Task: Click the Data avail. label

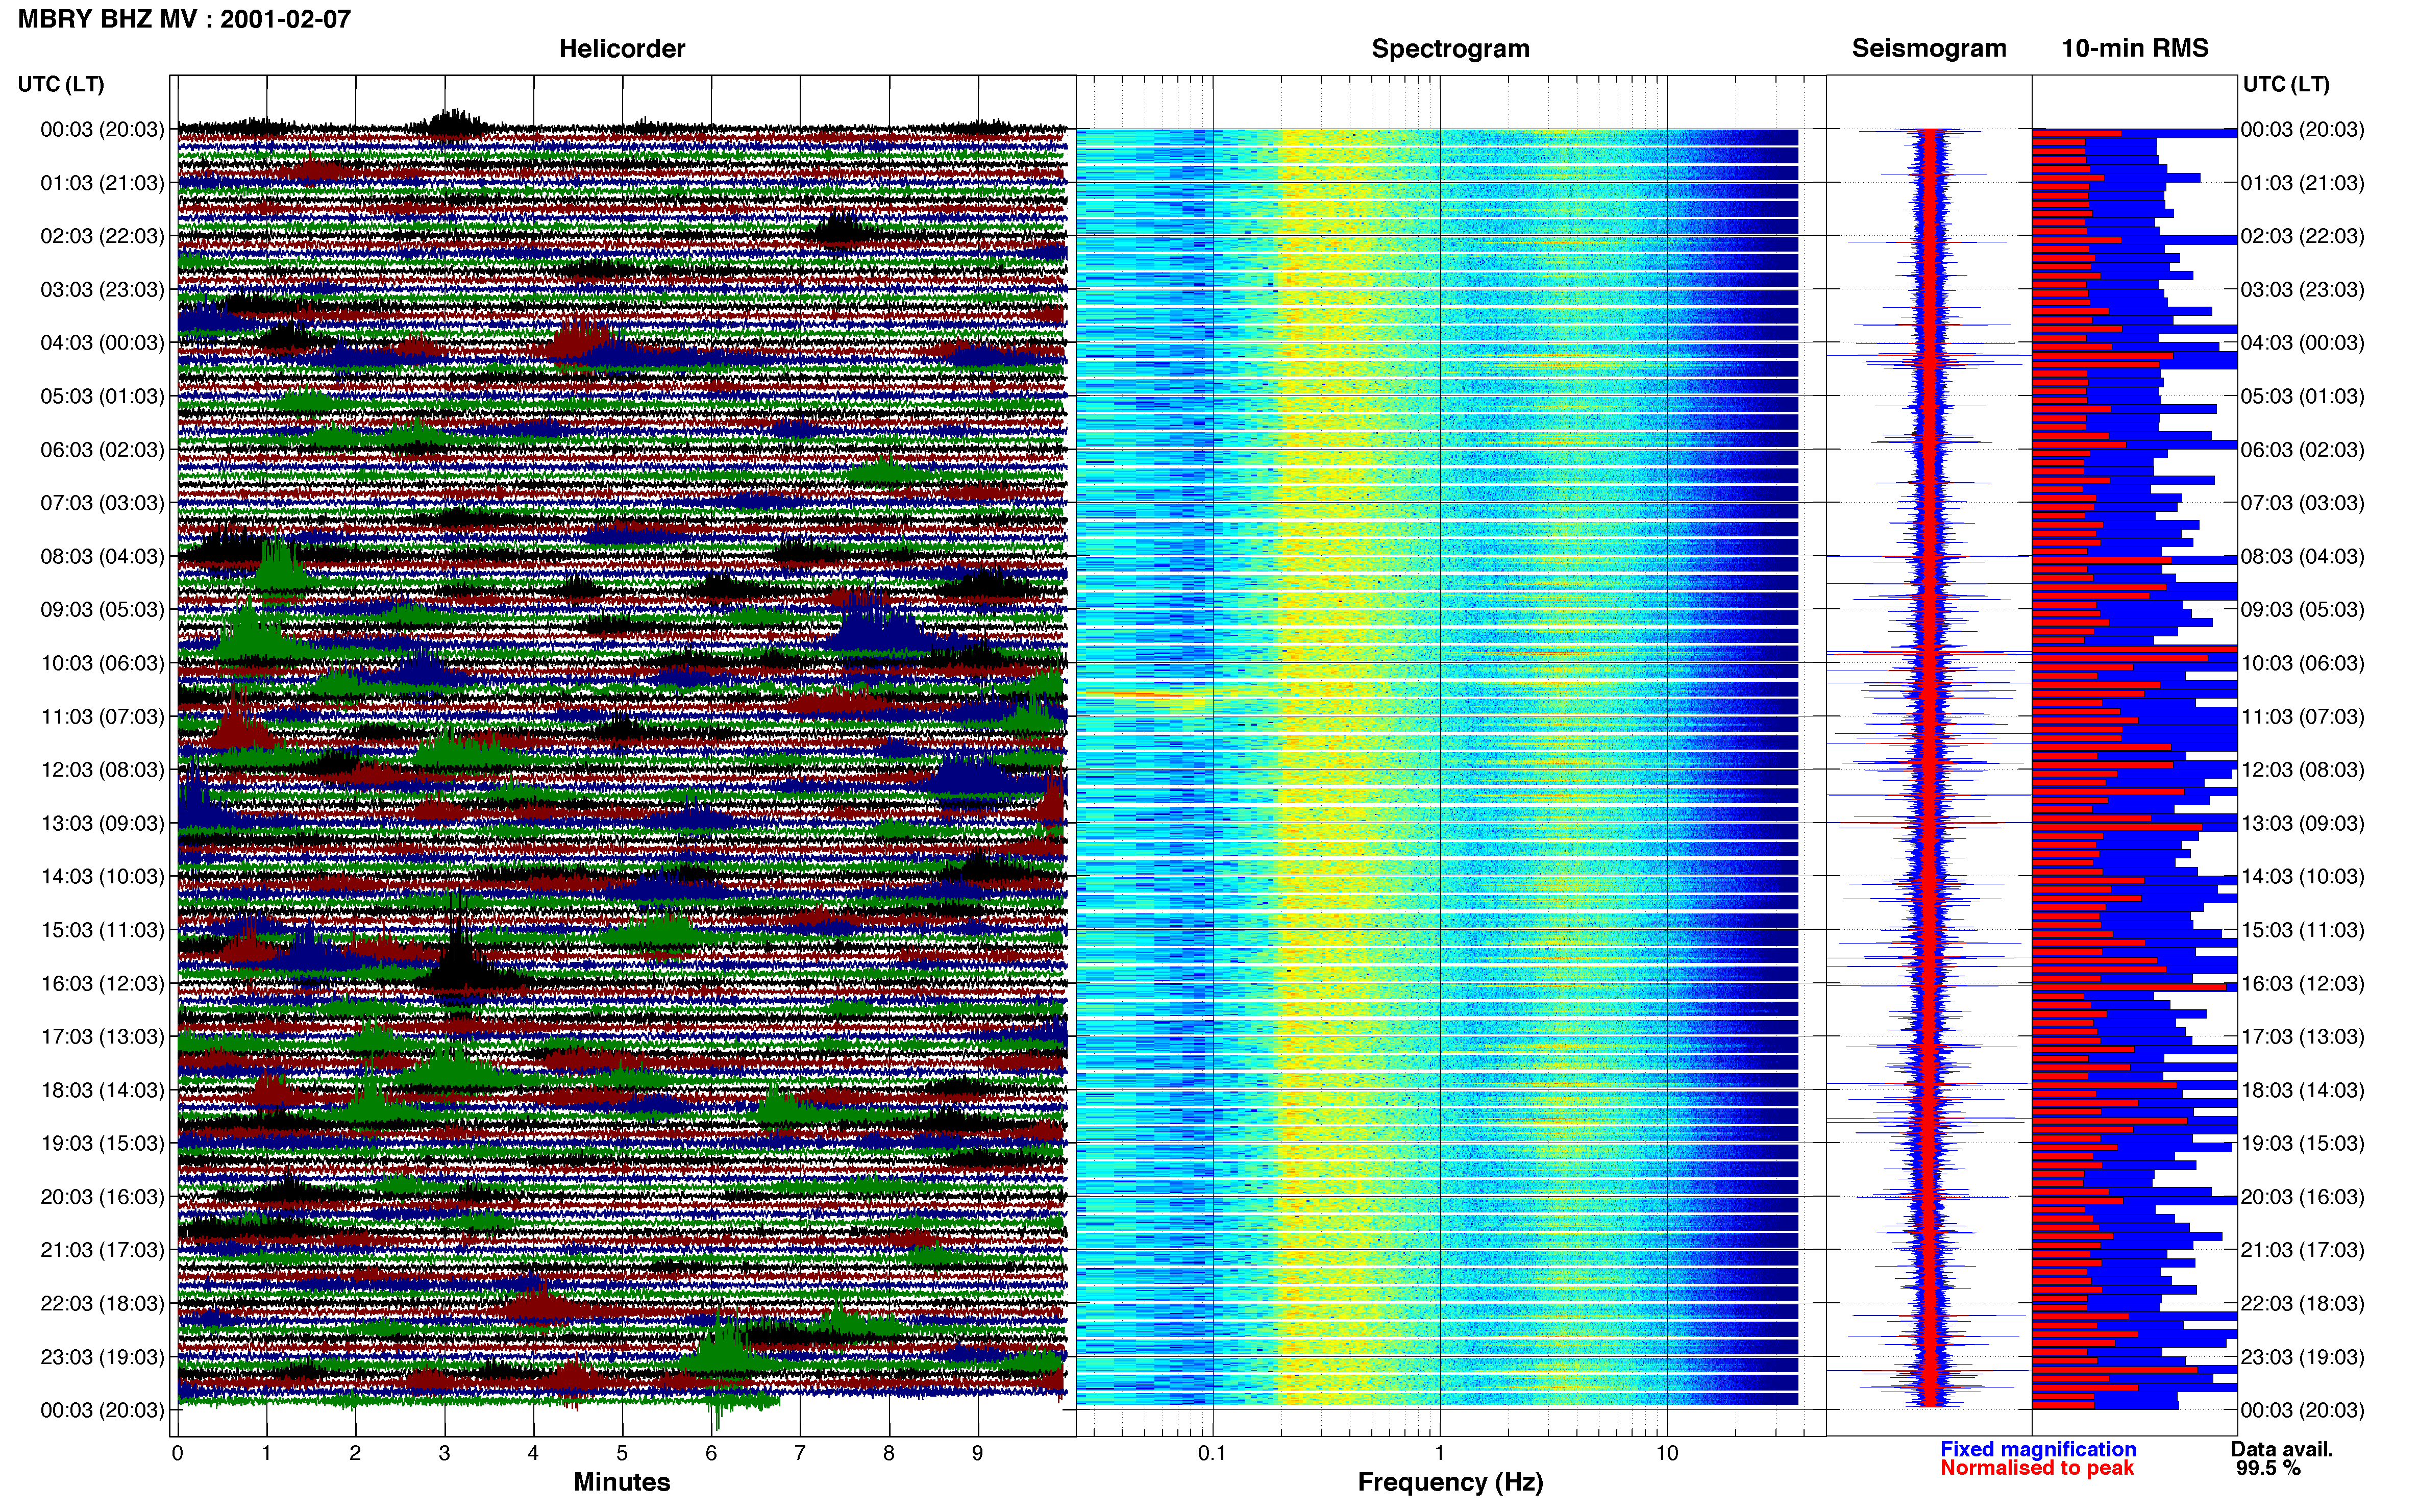Action: [2282, 1449]
